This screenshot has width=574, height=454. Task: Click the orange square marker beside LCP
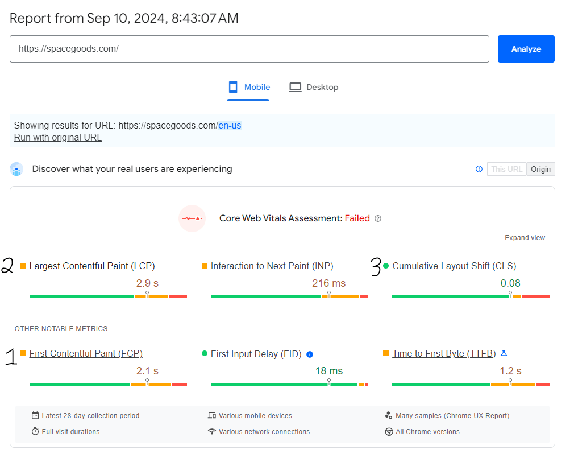pyautogui.click(x=23, y=266)
